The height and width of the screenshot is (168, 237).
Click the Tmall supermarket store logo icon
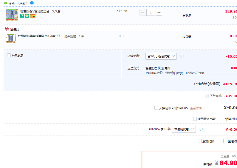click(x=5, y=3)
